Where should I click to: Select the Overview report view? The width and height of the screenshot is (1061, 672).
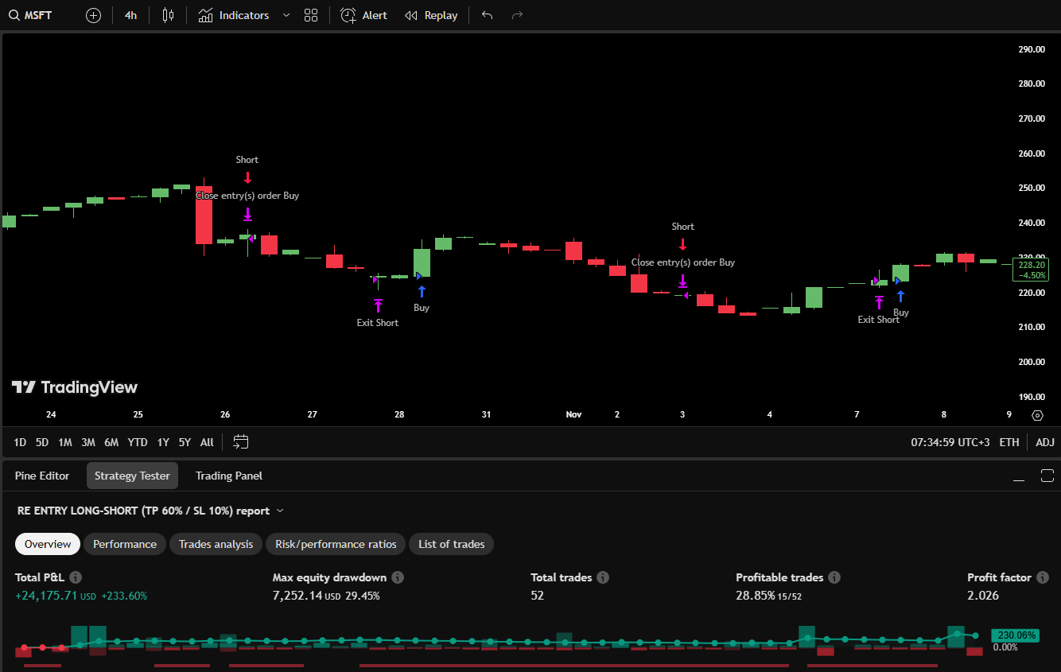(48, 544)
